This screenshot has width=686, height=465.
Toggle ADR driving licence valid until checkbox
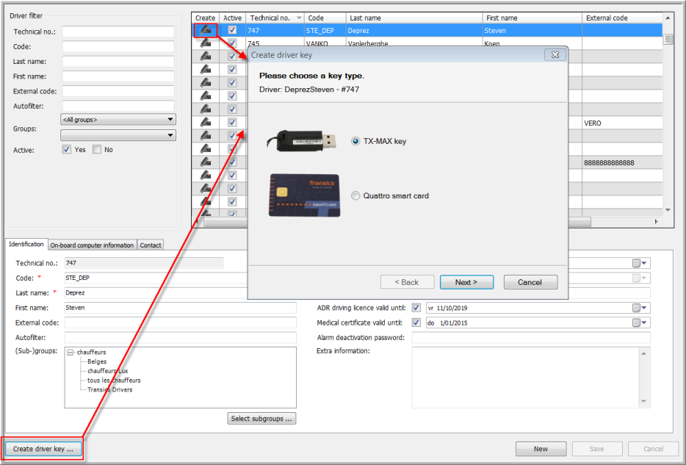point(416,309)
